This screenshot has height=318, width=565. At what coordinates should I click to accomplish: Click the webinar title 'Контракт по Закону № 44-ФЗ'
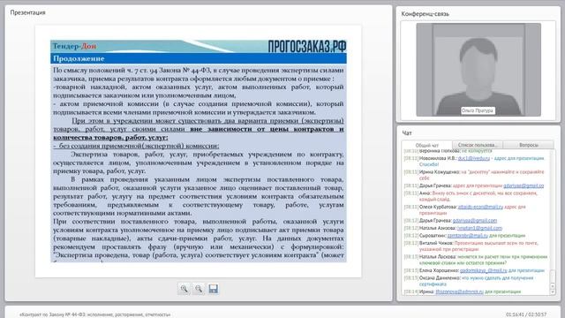(95, 314)
